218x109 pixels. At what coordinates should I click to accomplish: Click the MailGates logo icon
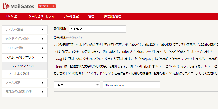click(6, 6)
